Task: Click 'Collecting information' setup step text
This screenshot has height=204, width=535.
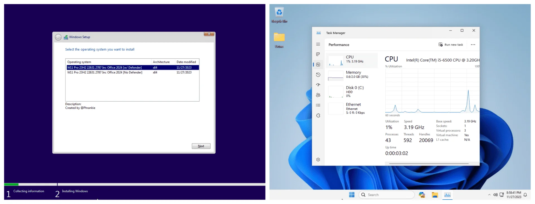Action: pos(29,191)
